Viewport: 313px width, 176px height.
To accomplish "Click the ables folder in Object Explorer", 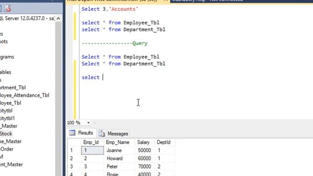I will 5,72.
